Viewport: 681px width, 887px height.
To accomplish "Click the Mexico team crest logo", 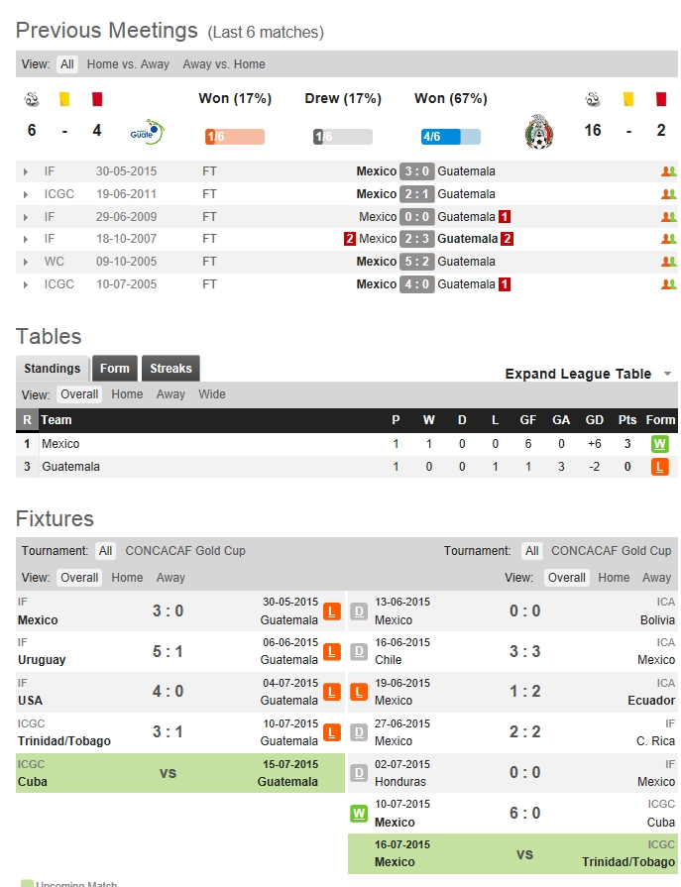I will [539, 133].
